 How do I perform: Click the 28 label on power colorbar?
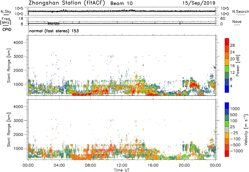coord(232,45)
